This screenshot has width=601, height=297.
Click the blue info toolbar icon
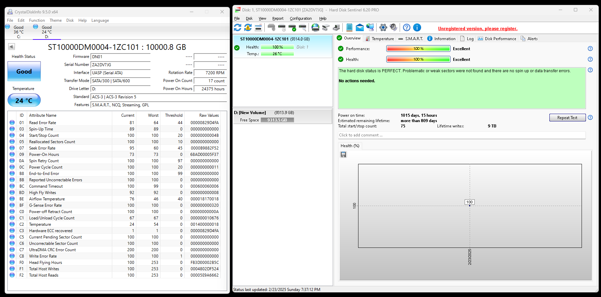pos(417,28)
